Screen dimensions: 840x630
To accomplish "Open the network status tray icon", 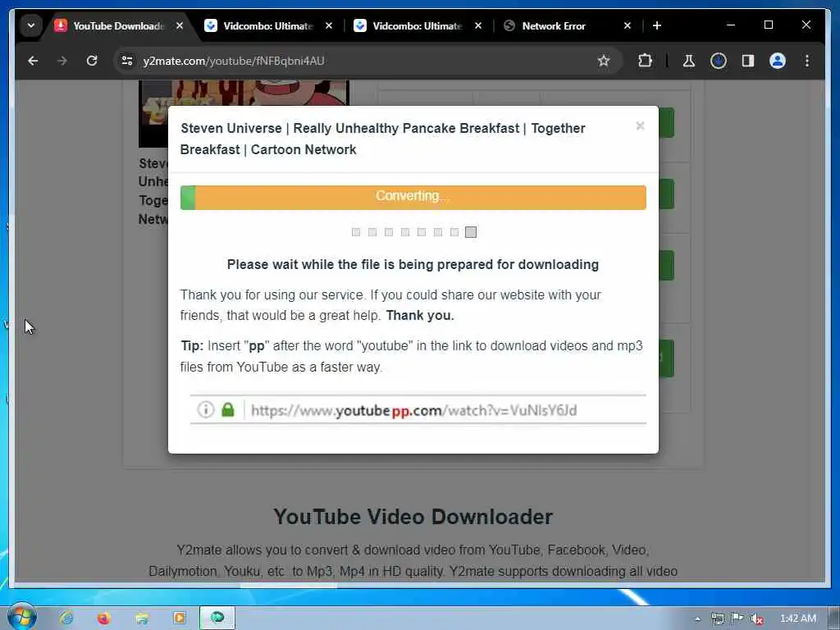I will click(717, 619).
